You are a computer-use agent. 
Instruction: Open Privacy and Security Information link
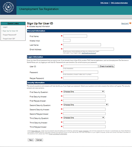pyautogui.click(x=58, y=134)
